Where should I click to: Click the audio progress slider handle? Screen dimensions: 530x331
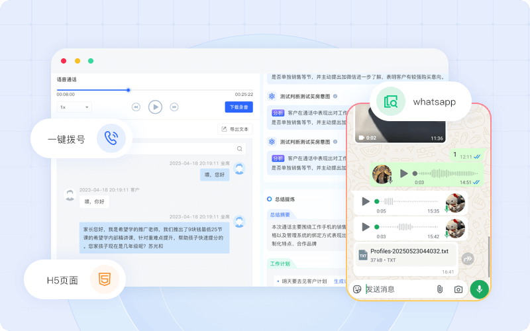coord(128,90)
